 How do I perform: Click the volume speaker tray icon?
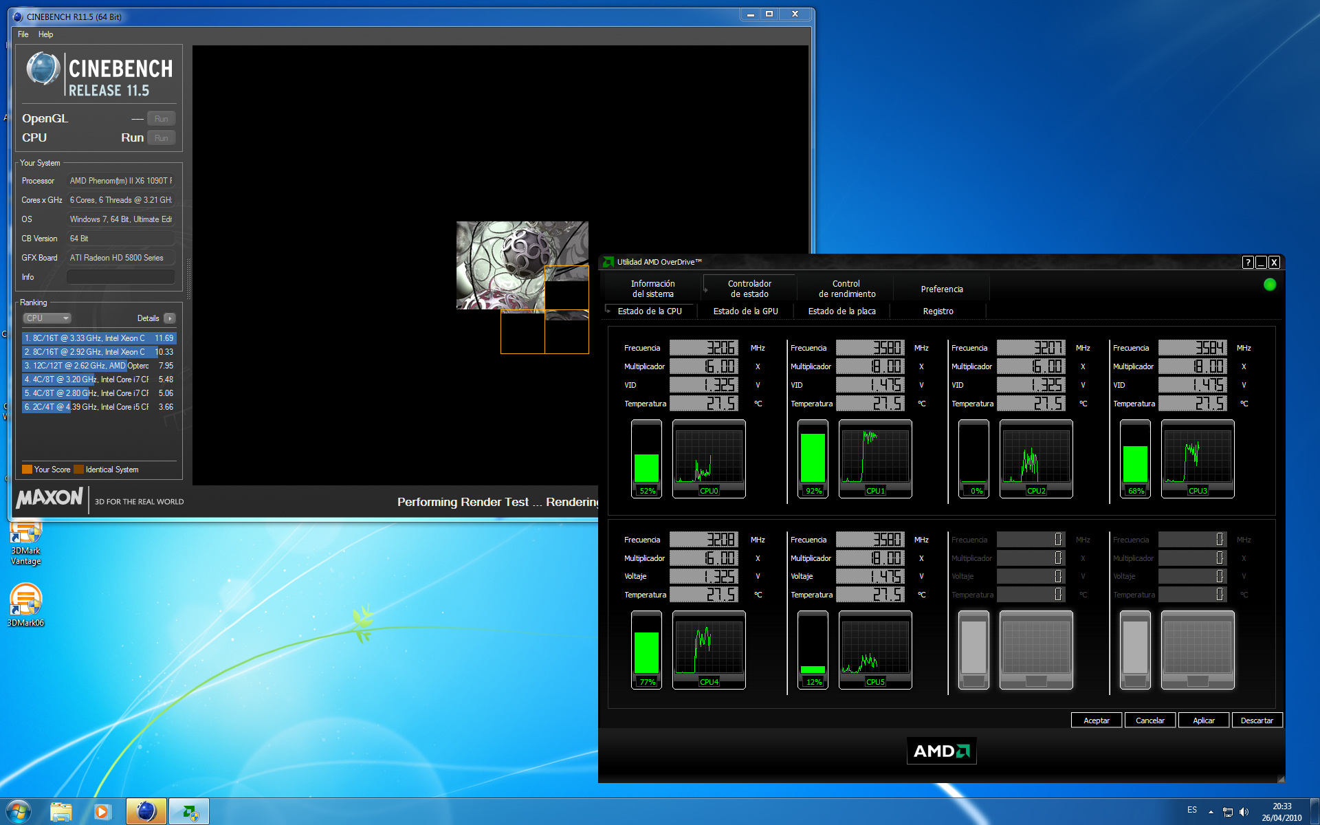[x=1244, y=812]
